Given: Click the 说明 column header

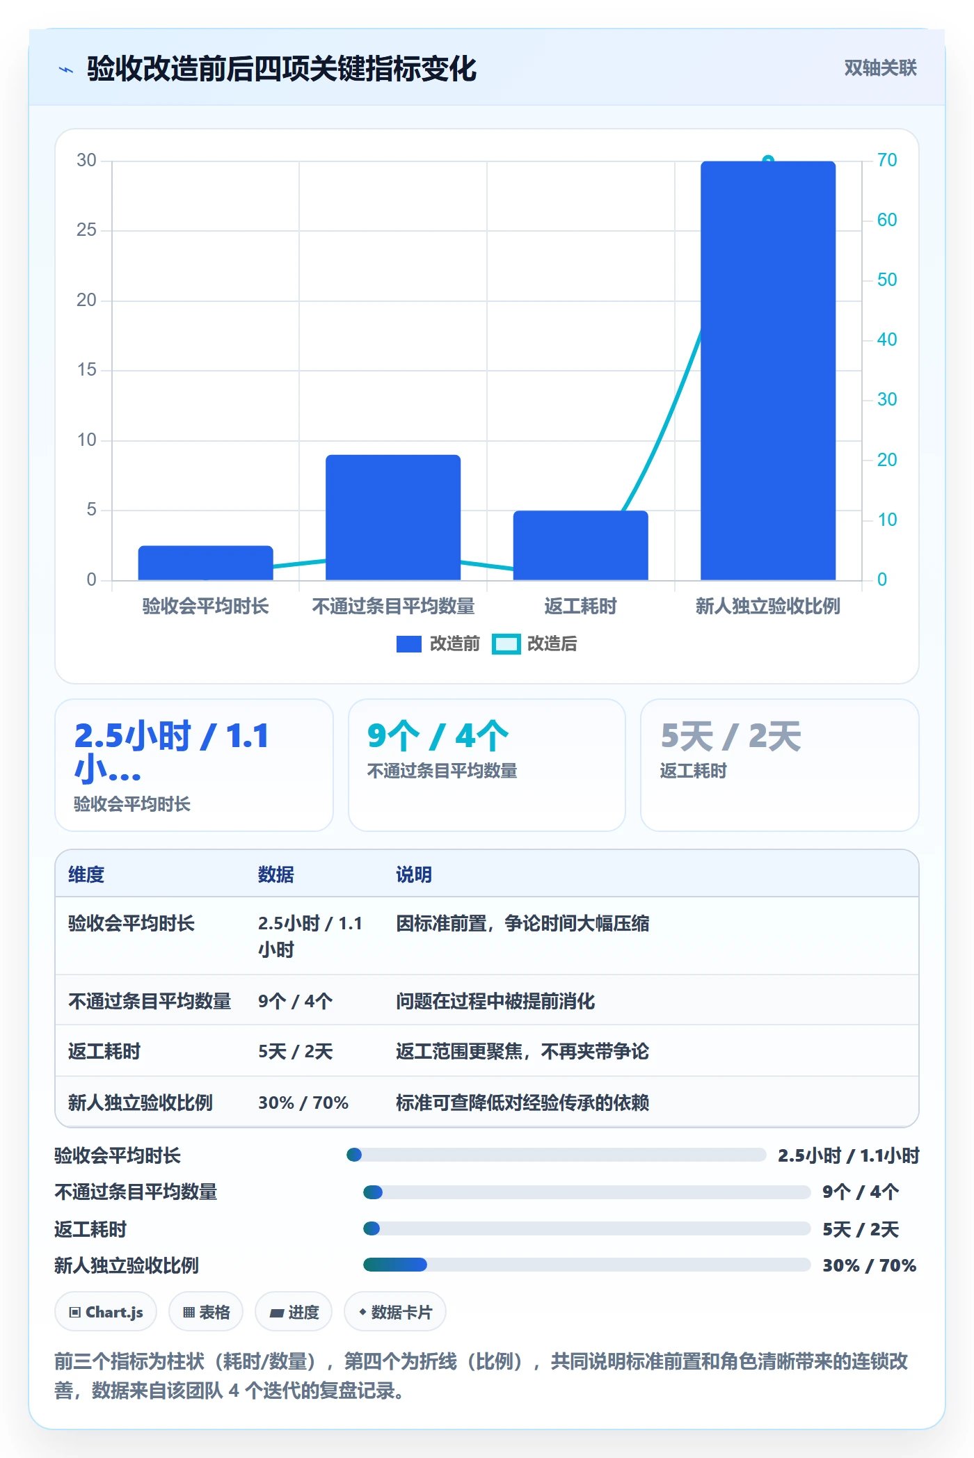Looking at the screenshot, I should coord(414,874).
